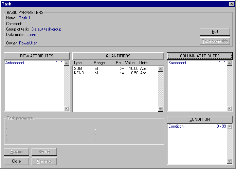
Task: Click the Generate button
Action: [44, 161]
